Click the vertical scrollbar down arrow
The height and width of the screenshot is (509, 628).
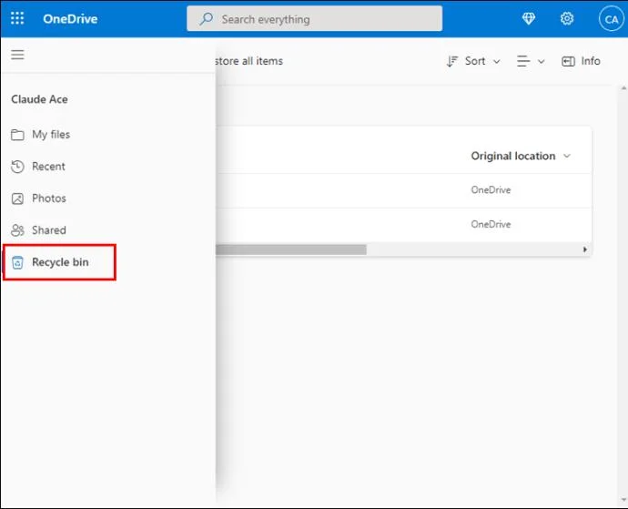click(x=623, y=500)
